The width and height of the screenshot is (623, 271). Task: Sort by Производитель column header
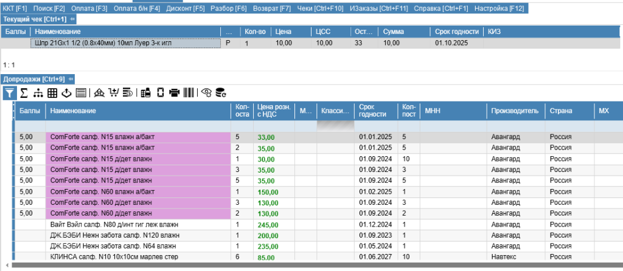coord(516,111)
